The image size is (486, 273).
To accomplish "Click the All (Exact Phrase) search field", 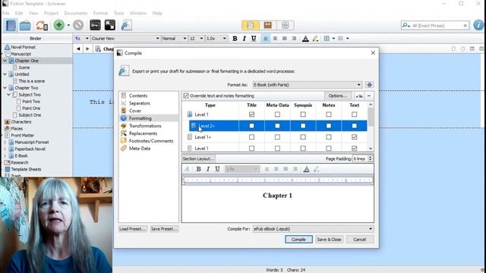I will pos(434,25).
